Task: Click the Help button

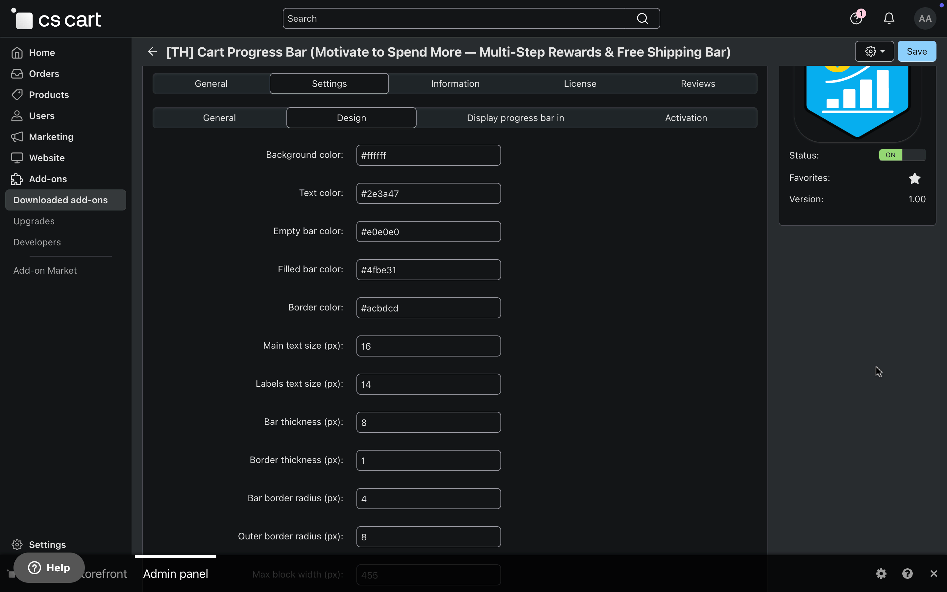Action: click(49, 567)
